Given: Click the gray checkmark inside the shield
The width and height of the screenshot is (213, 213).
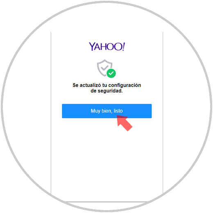Looking at the screenshot, I should [x=105, y=67].
